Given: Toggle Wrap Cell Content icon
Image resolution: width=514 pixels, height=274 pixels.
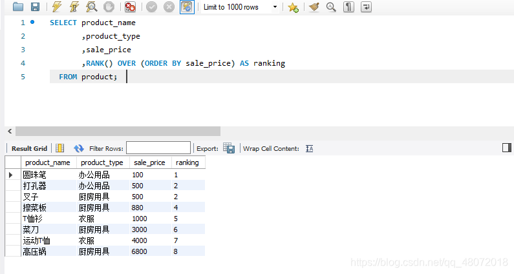Looking at the screenshot, I should [310, 148].
